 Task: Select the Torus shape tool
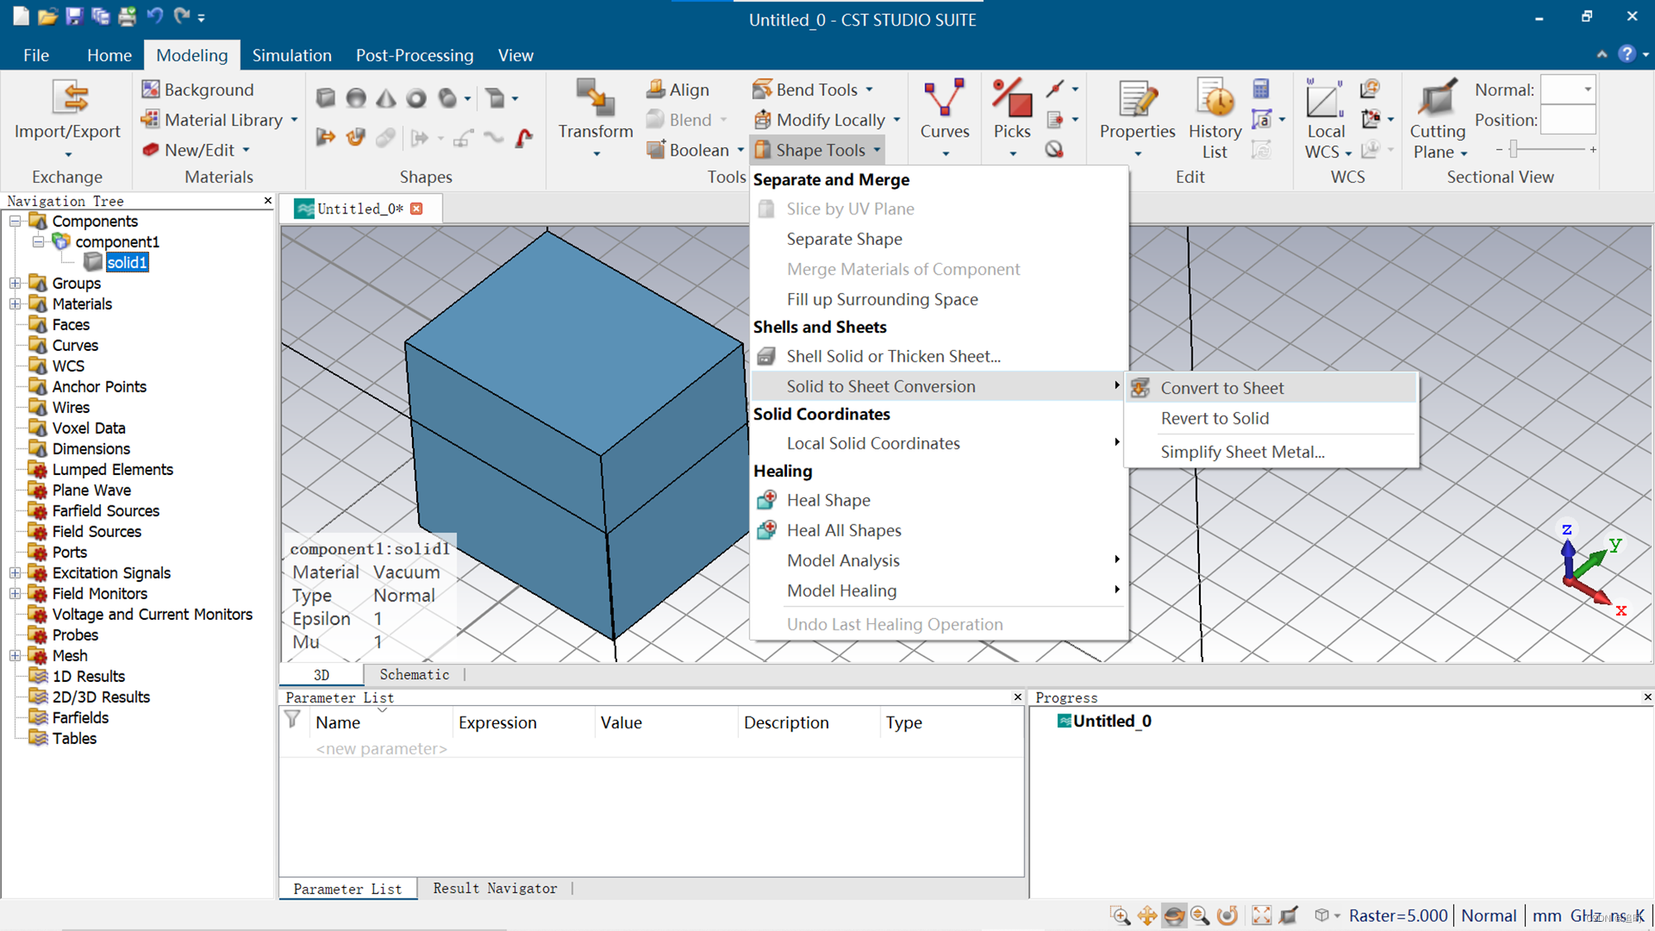coord(416,98)
